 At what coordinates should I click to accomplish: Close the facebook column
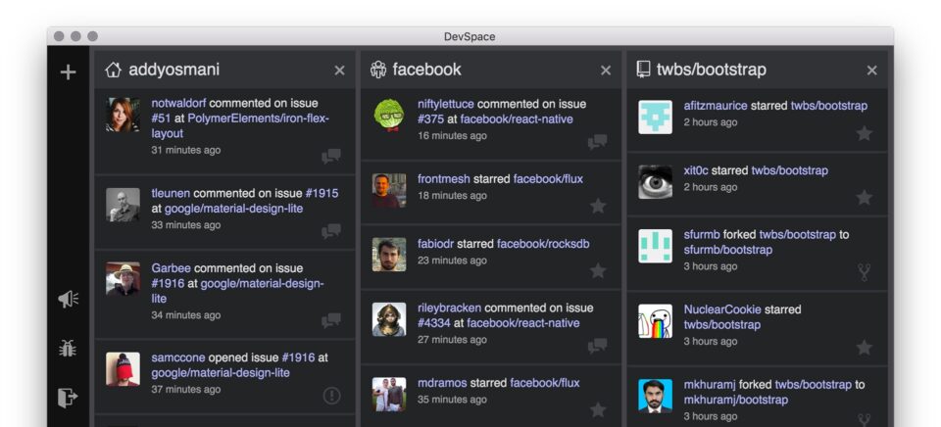coord(606,71)
